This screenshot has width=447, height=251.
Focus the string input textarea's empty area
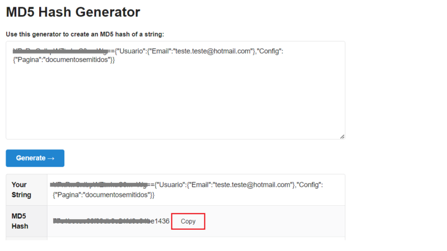coord(175,100)
